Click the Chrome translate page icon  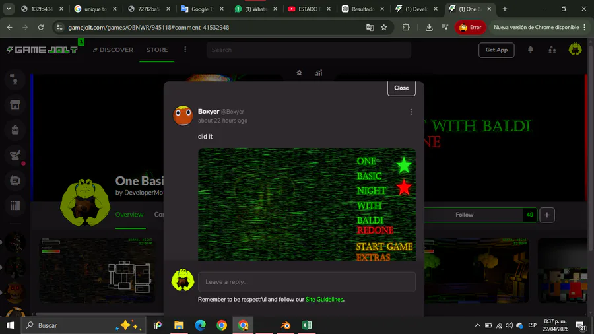pos(370,27)
